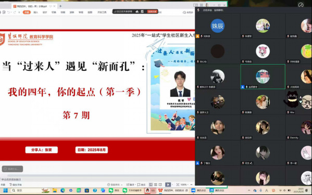Switch to slide sorter view icon
Screen dimensions: 312x195
click(x=156, y=185)
